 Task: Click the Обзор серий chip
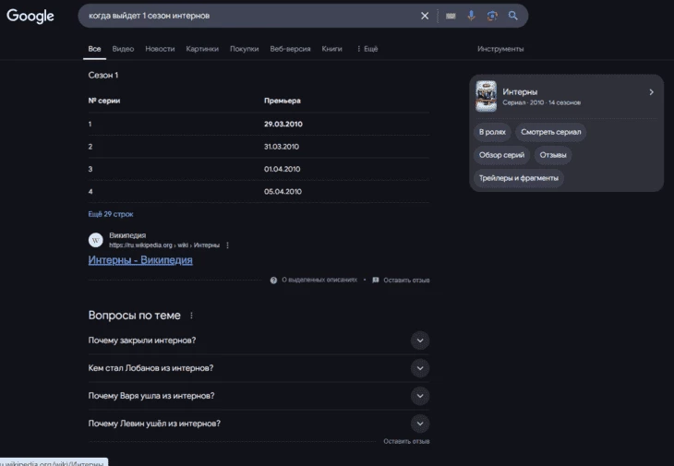(x=501, y=155)
